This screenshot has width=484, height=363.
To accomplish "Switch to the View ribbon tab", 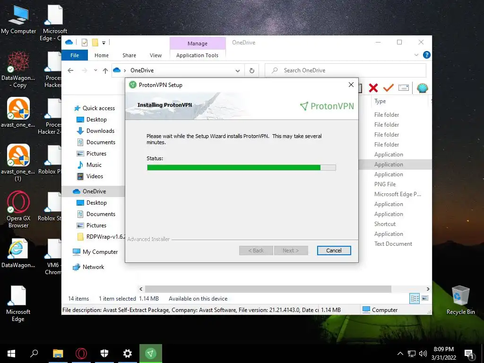I will tap(156, 55).
